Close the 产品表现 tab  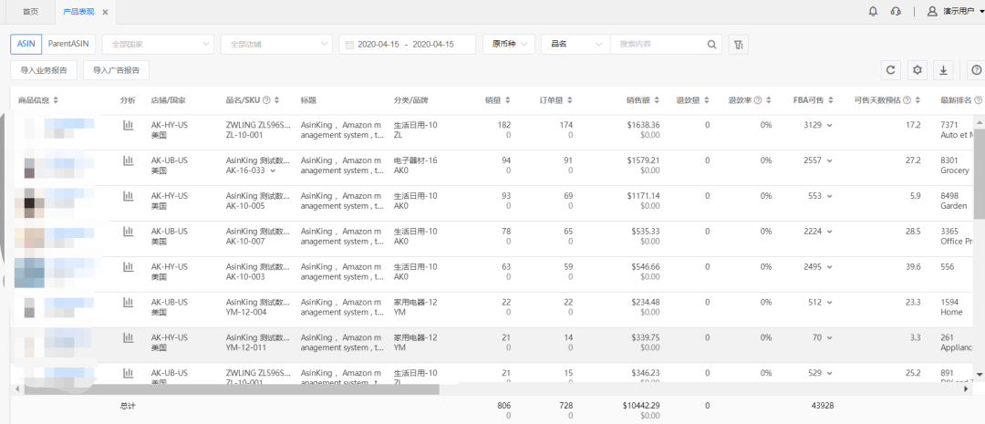click(x=105, y=12)
